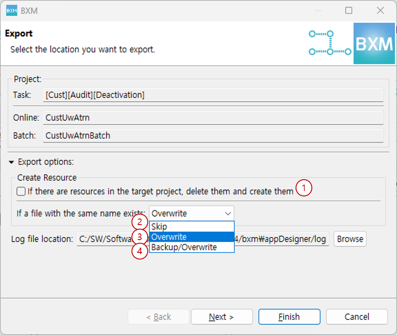The height and width of the screenshot is (335, 397).
Task: Cancel the Export dialog
Action: point(356,317)
